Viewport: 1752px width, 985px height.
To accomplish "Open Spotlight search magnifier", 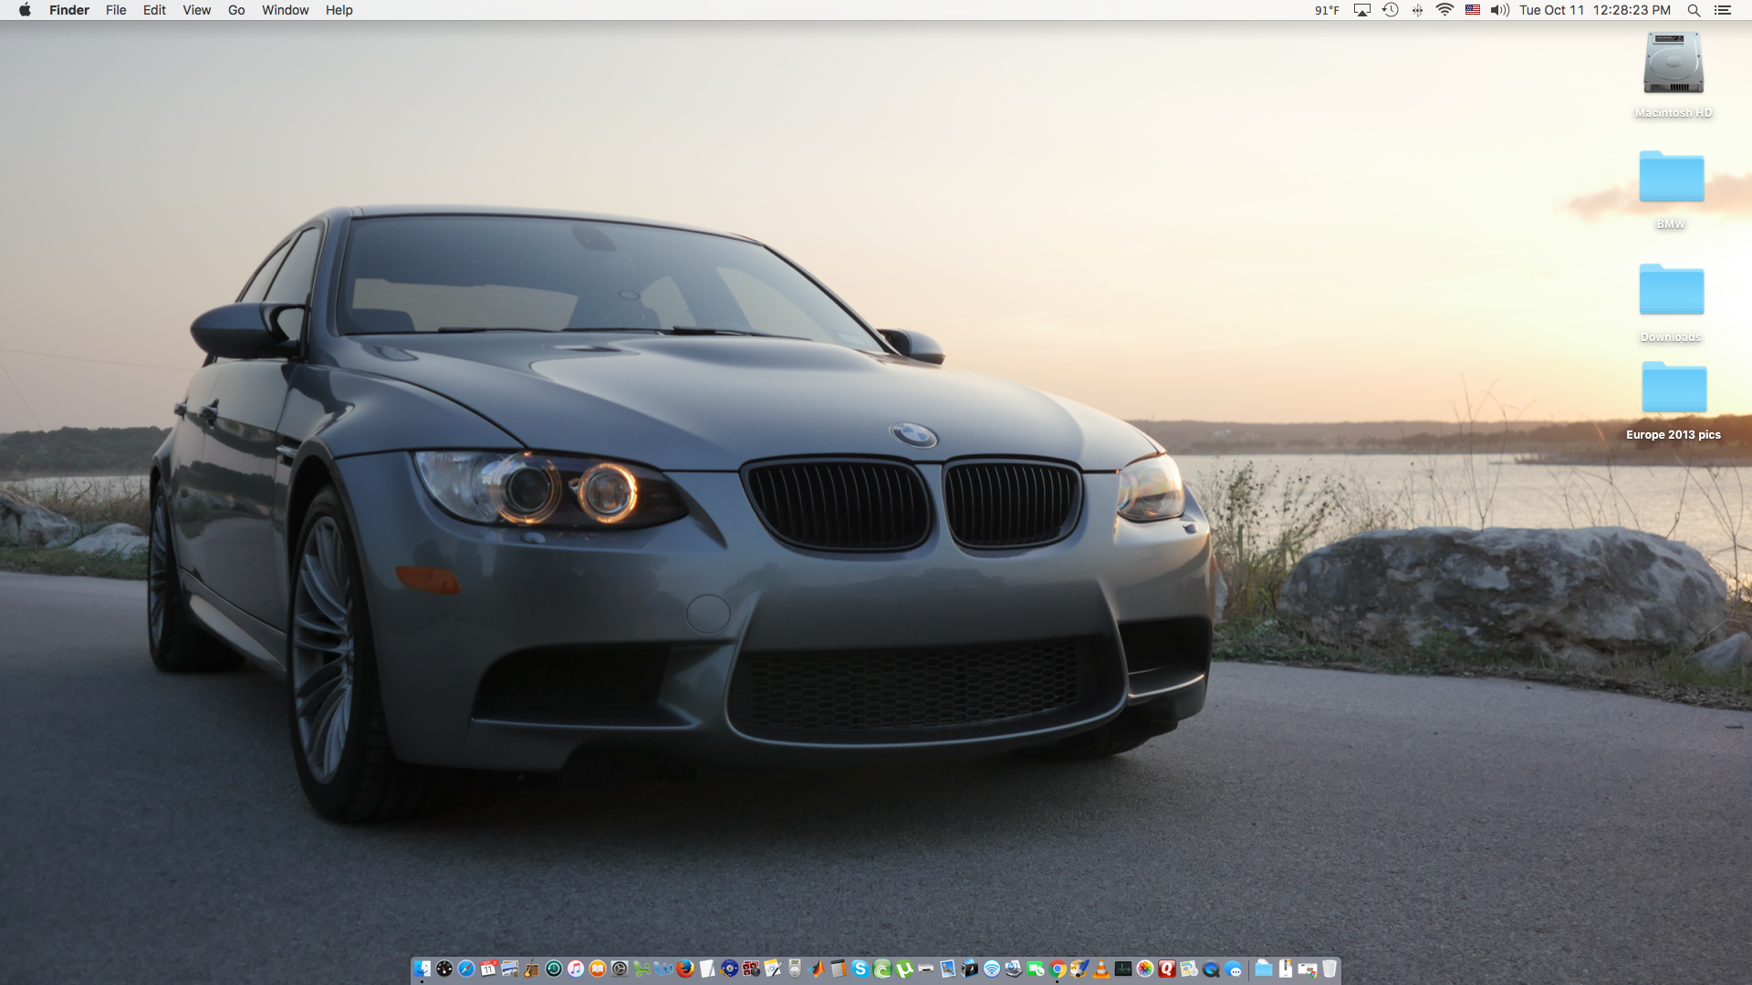I will coord(1694,10).
